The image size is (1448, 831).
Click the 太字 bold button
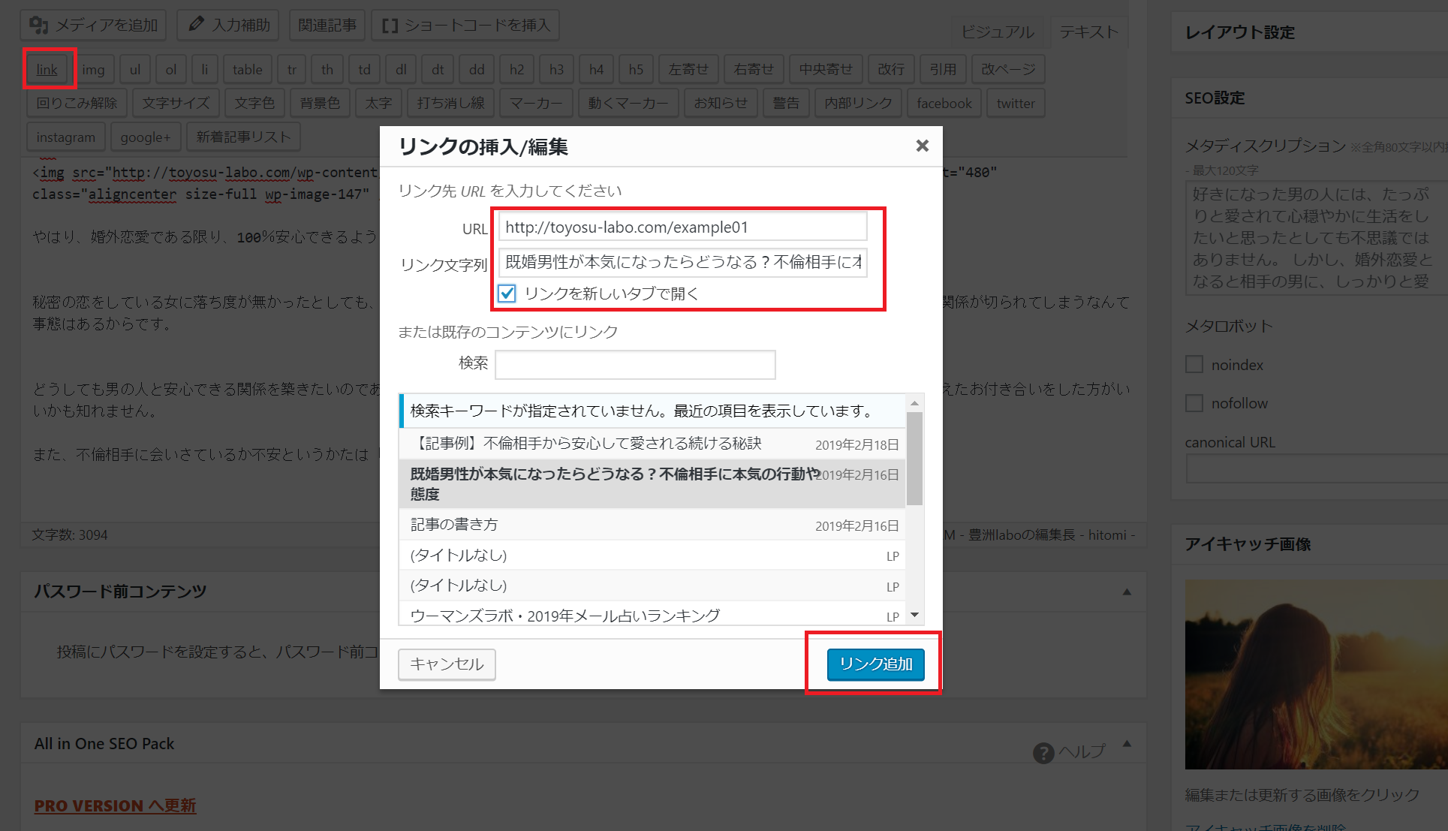[378, 103]
